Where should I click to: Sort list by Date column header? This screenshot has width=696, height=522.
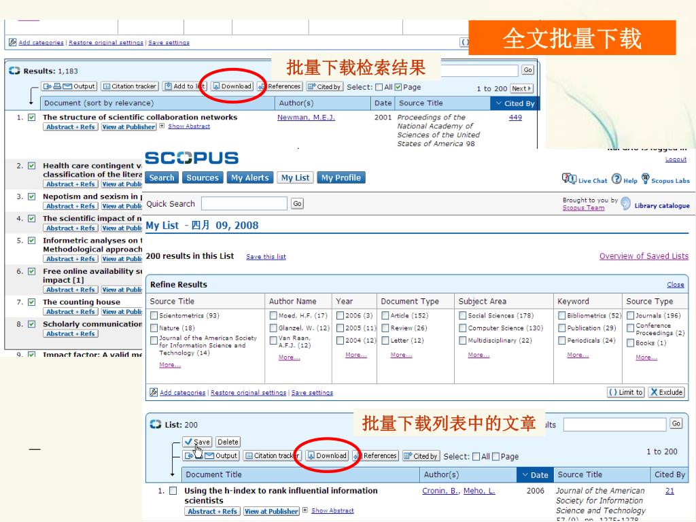535,474
